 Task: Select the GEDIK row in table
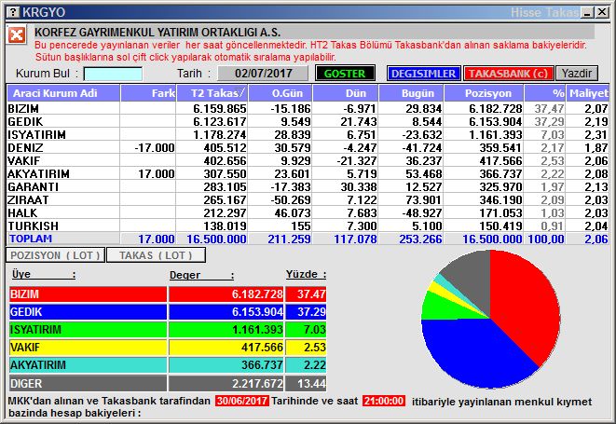308,121
